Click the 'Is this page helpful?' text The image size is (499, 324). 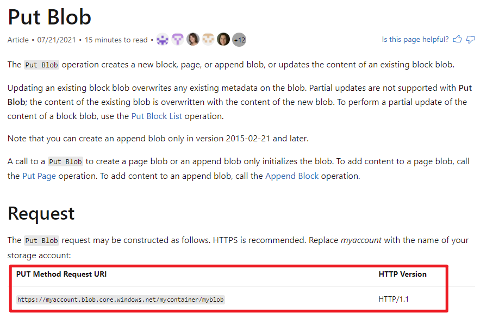click(x=415, y=40)
